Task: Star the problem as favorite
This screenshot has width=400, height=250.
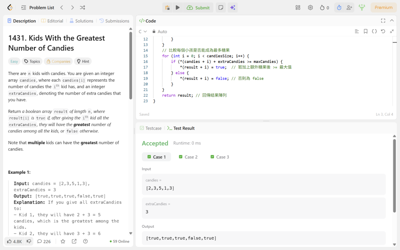Action: tap(63, 241)
